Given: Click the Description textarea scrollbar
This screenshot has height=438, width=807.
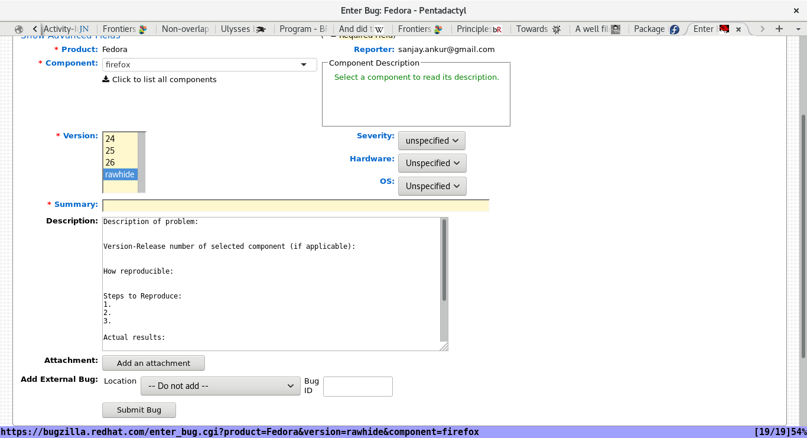Looking at the screenshot, I should 444,260.
